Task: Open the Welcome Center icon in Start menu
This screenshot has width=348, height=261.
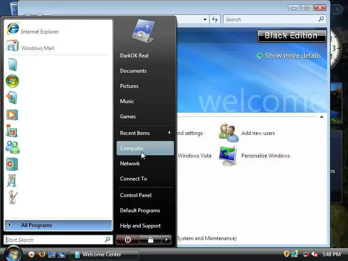Action: (x=13, y=64)
